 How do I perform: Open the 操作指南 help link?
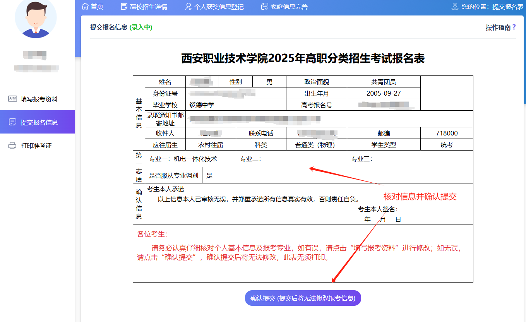point(498,27)
